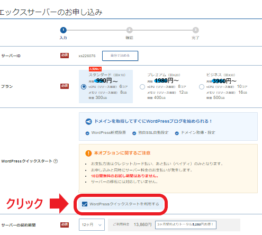This screenshot has height=235, width=262.
Task: Click the 自分で決める server ID button
Action: [120, 56]
